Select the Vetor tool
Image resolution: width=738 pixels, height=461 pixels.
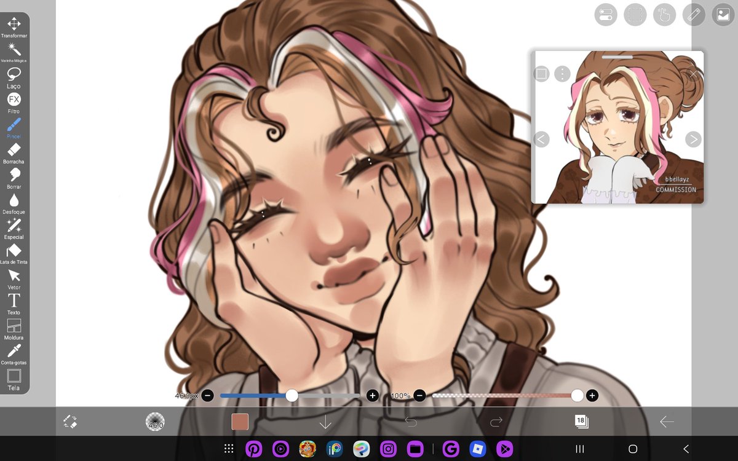pos(14,279)
